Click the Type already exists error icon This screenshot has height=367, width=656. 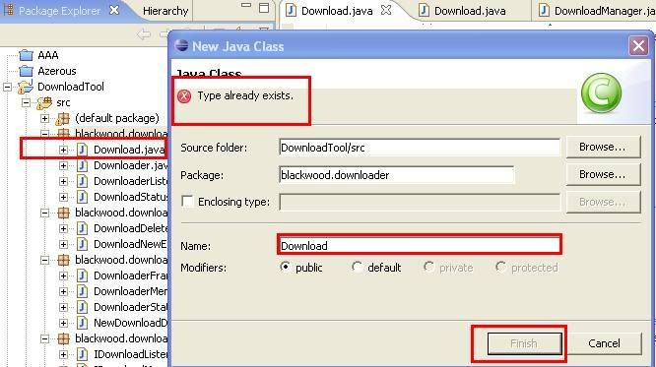184,96
